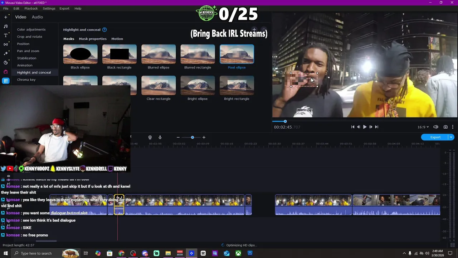458x258 pixels.
Task: Step back one frame
Action: (359, 127)
